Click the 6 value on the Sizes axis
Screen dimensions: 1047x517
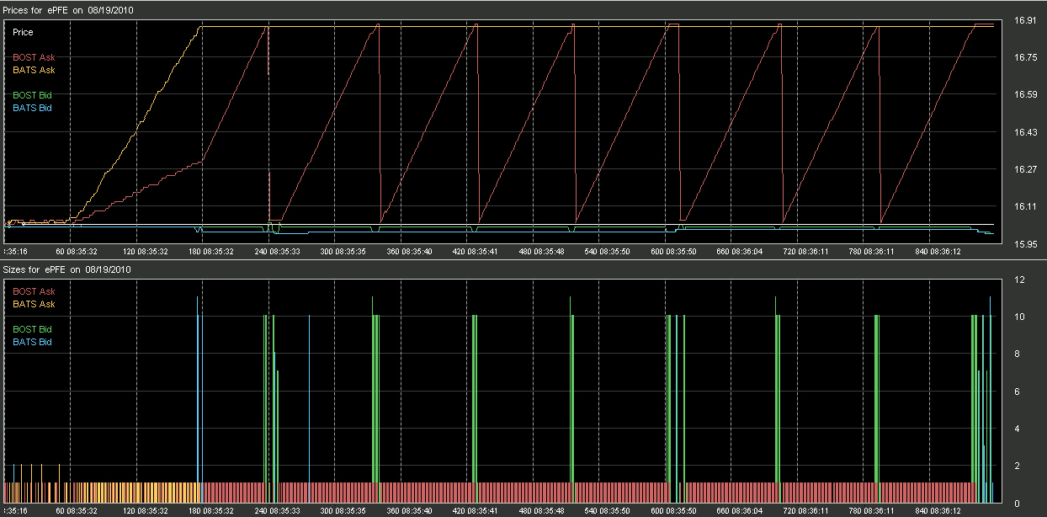pos(1018,392)
